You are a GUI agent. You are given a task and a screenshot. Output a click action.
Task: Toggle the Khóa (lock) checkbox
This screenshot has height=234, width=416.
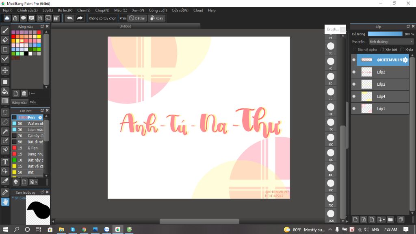point(403,50)
